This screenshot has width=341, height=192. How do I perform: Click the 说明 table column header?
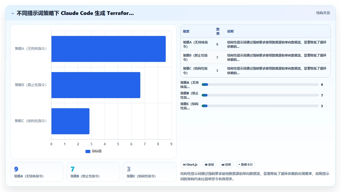[x=230, y=31]
